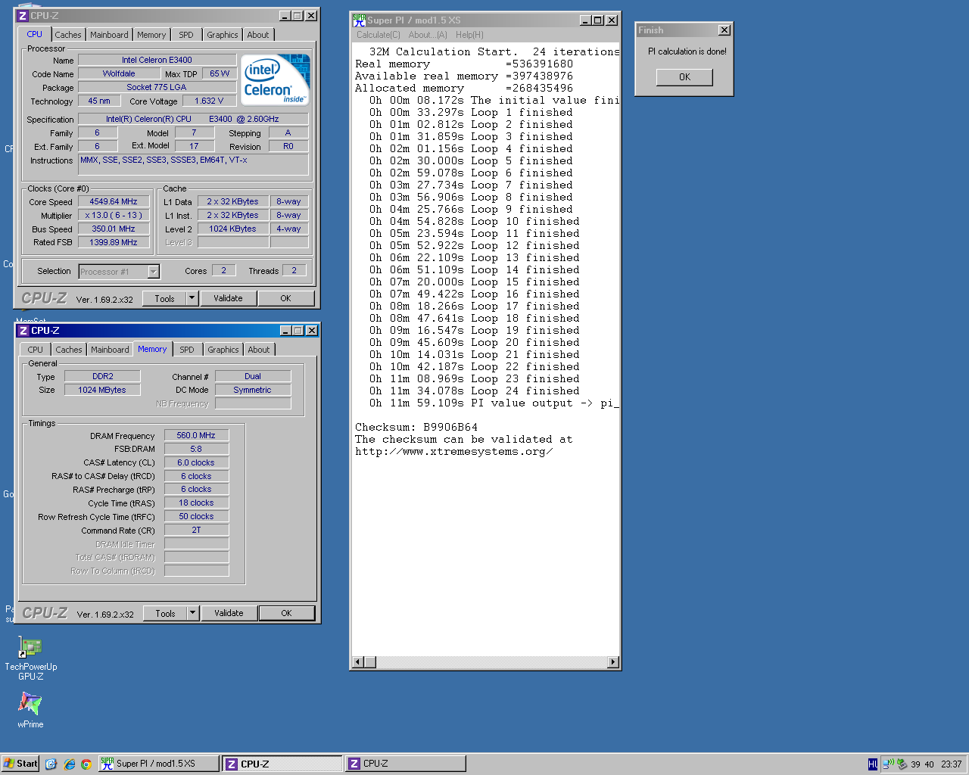Launch the wPrime desktop icon

pos(30,709)
